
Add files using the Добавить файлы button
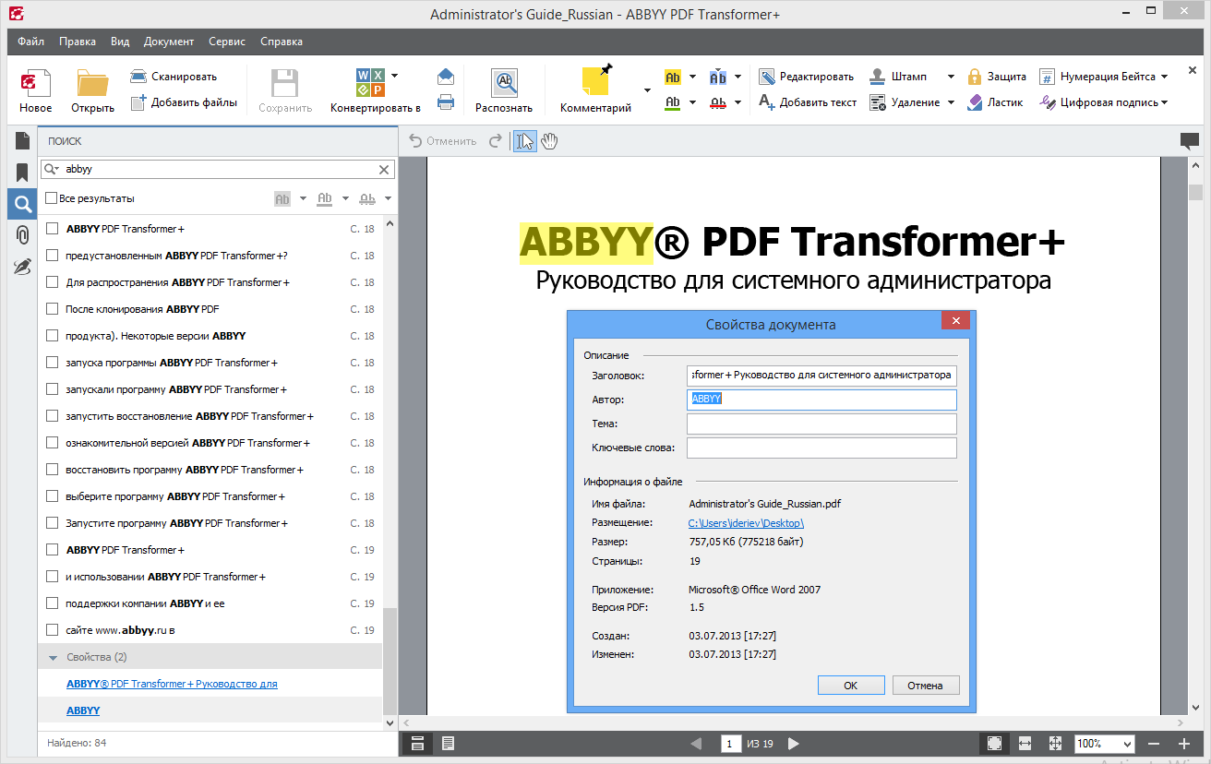click(184, 102)
